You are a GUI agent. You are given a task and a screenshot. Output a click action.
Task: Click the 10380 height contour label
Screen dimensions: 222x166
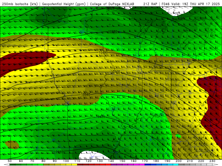(x=113, y=31)
